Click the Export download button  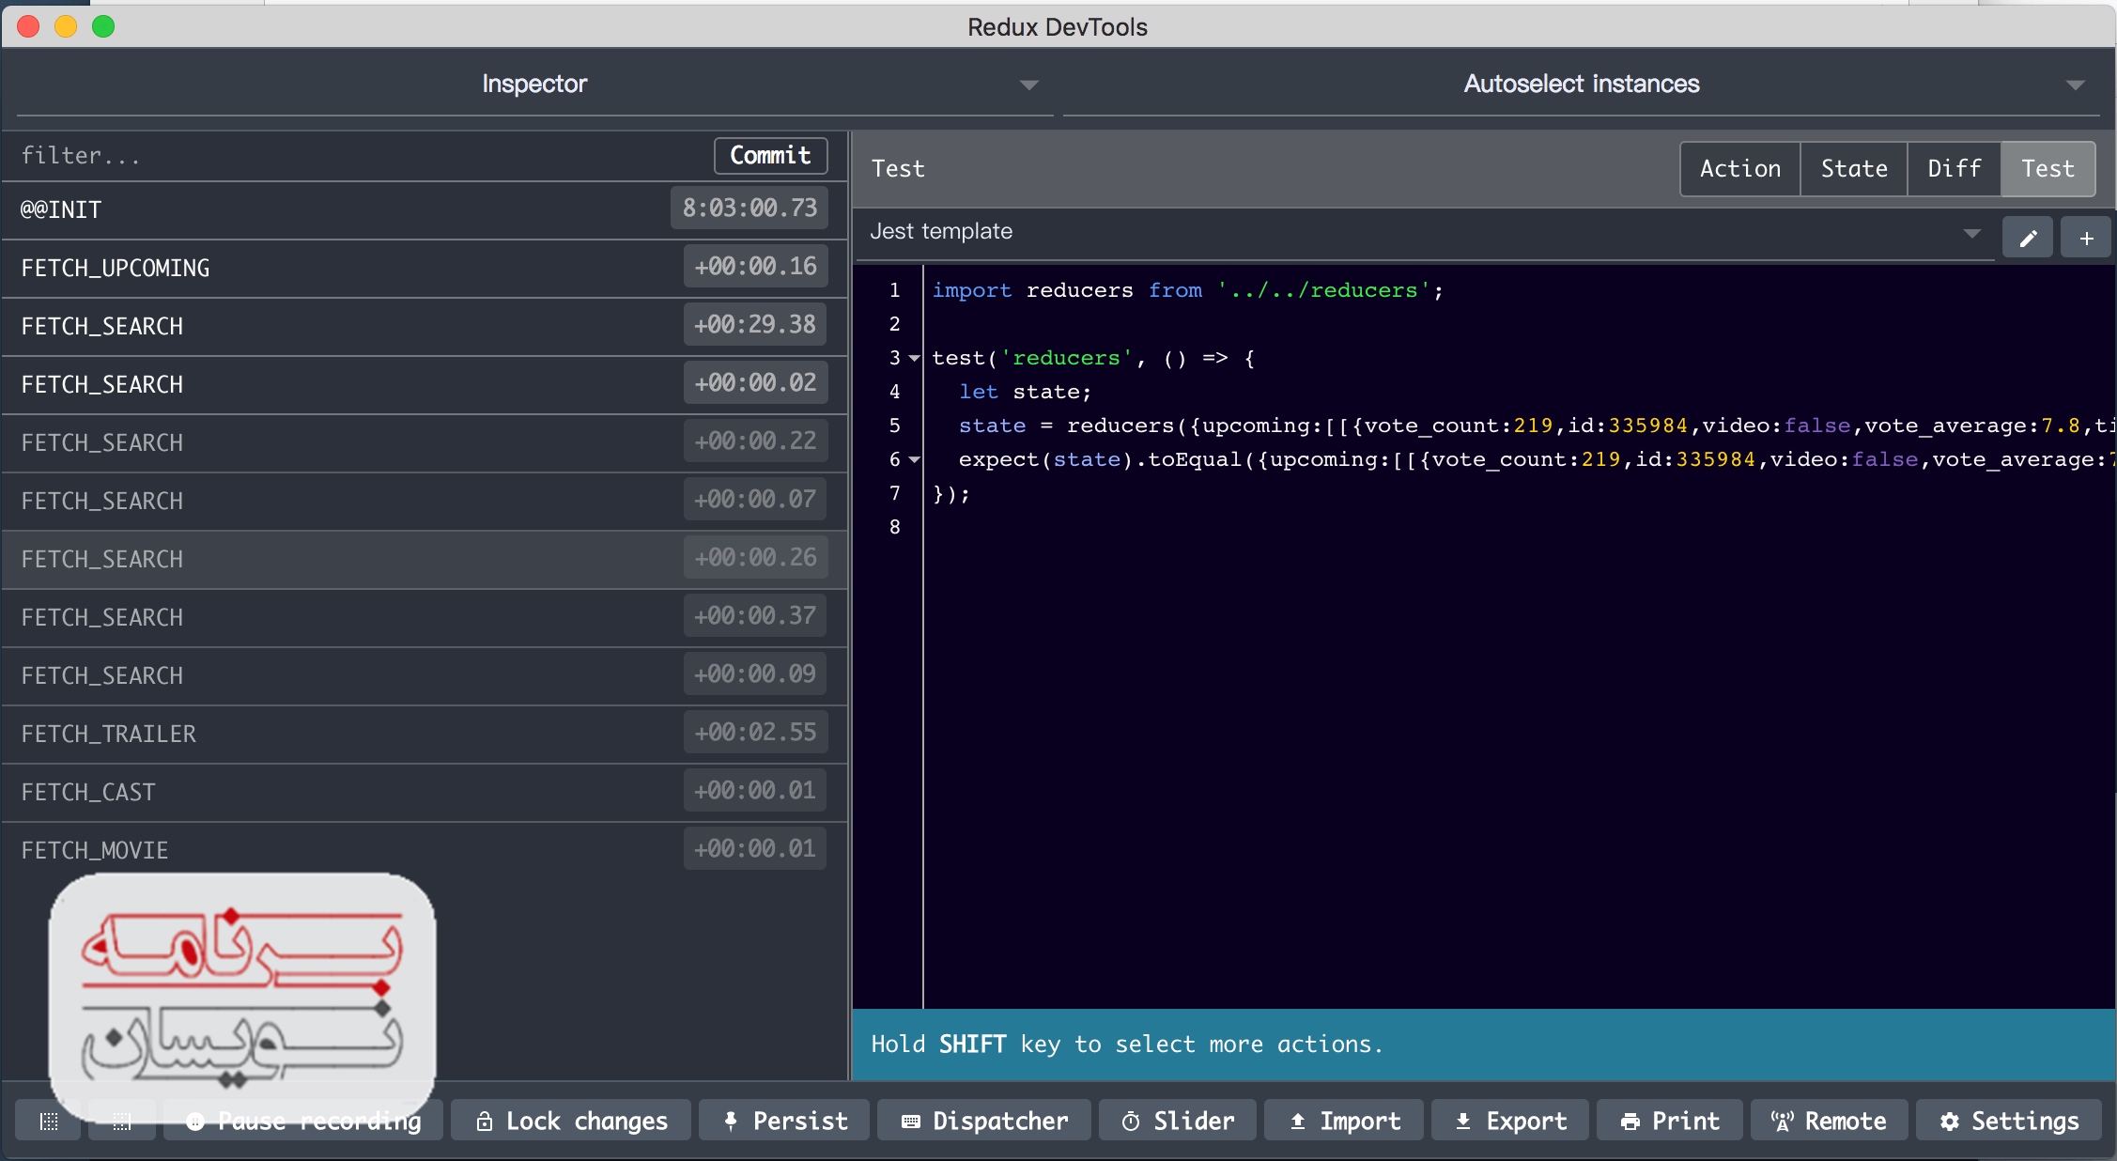[1510, 1121]
